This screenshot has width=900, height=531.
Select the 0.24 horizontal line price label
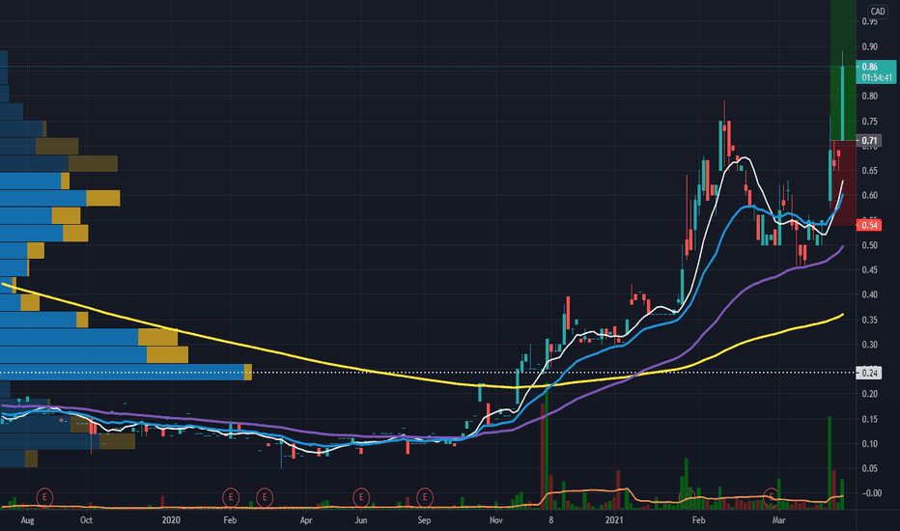coord(869,373)
